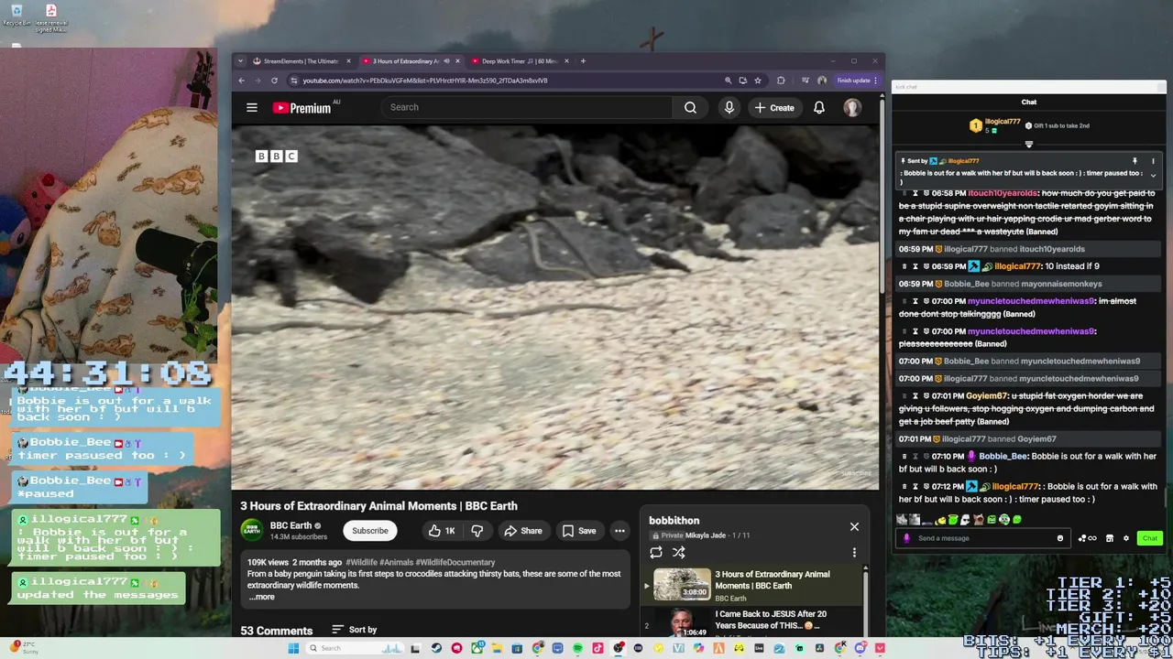Close the bobbithon playlist panel
This screenshot has width=1173, height=659.
[854, 526]
